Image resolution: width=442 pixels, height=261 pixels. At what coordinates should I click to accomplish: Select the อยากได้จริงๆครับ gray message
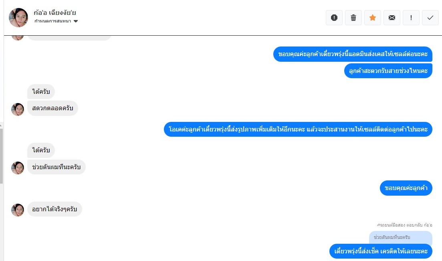coord(54,209)
